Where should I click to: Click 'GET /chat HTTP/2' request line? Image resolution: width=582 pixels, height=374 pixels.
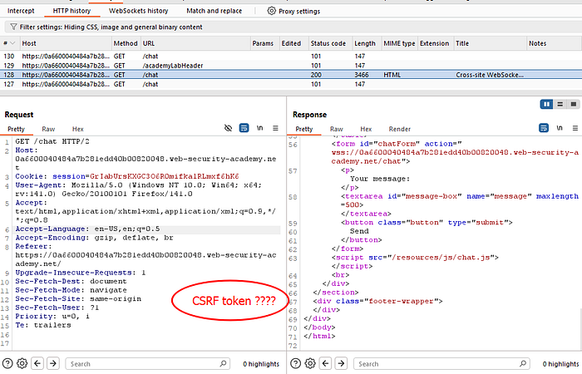pyautogui.click(x=52, y=141)
